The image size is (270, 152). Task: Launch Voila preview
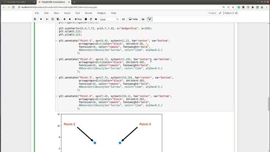tap(133, 19)
